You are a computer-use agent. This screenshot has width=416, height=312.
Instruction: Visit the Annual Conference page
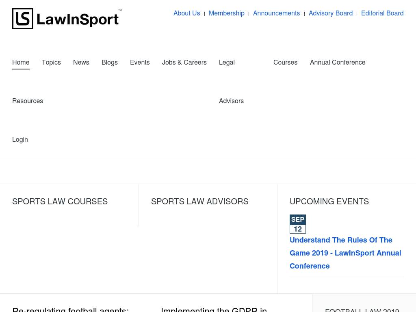pos(337,63)
